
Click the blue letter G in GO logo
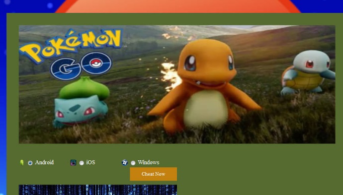[x=66, y=68]
